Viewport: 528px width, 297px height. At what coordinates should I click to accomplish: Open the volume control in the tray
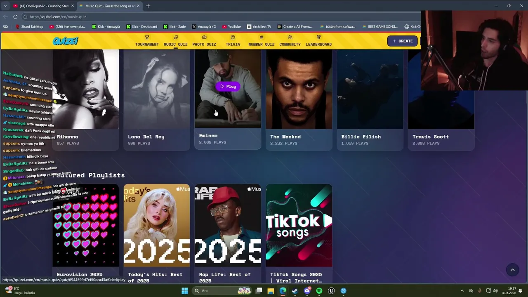pyautogui.click(x=495, y=291)
